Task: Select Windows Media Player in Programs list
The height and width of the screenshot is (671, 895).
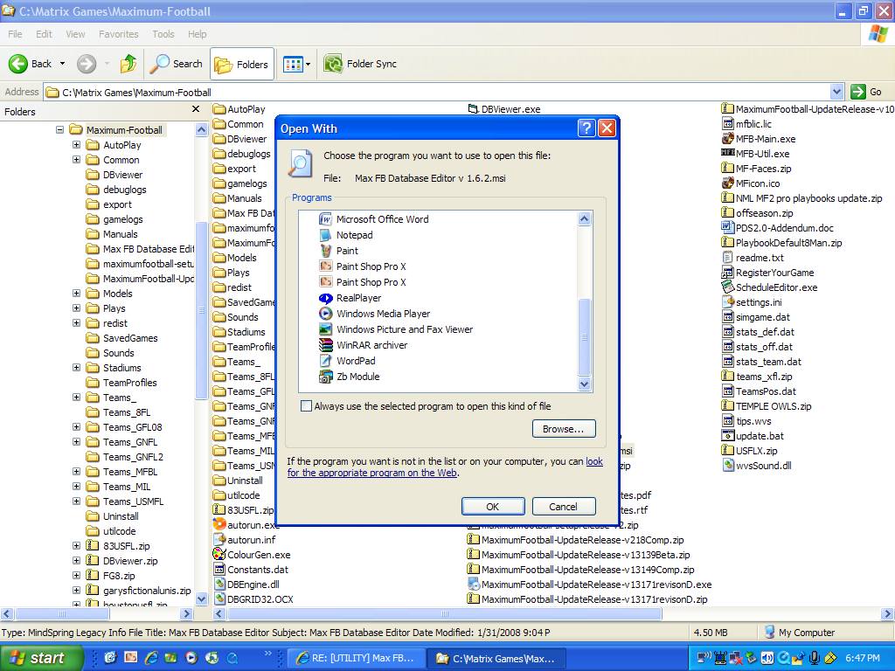Action: [374, 314]
